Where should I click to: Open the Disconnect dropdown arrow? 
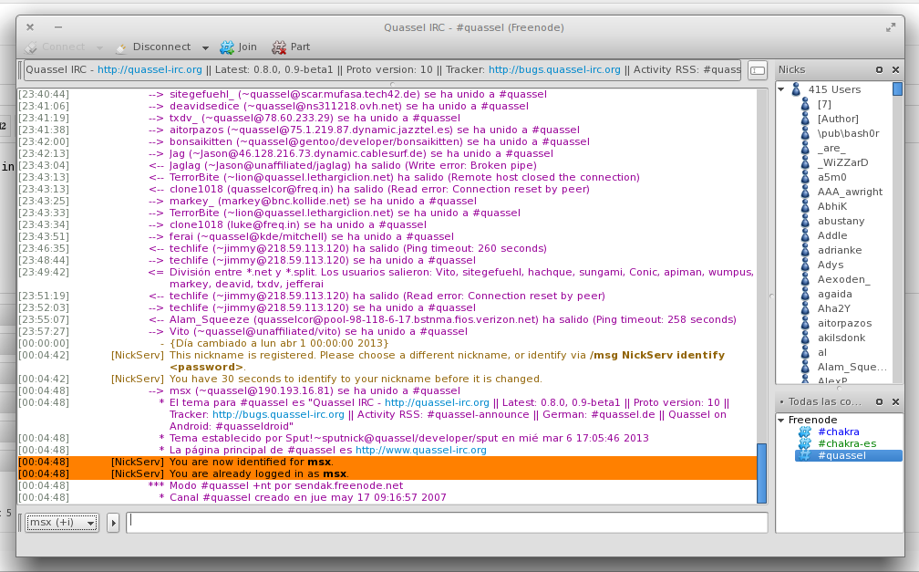(205, 47)
